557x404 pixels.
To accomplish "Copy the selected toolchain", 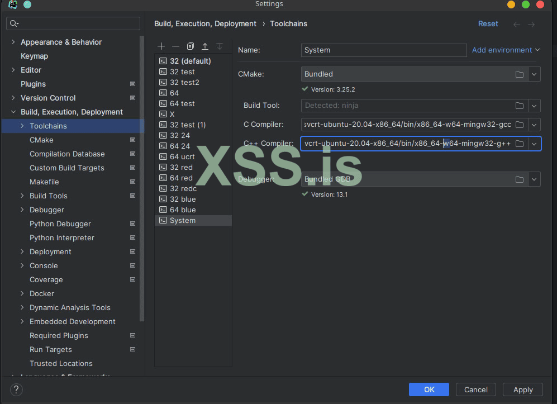I will (191, 46).
